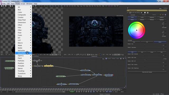Viewport: 169px width, 95px height.
Task: Switch to the Console tab
Action: pyautogui.click(x=109, y=59)
